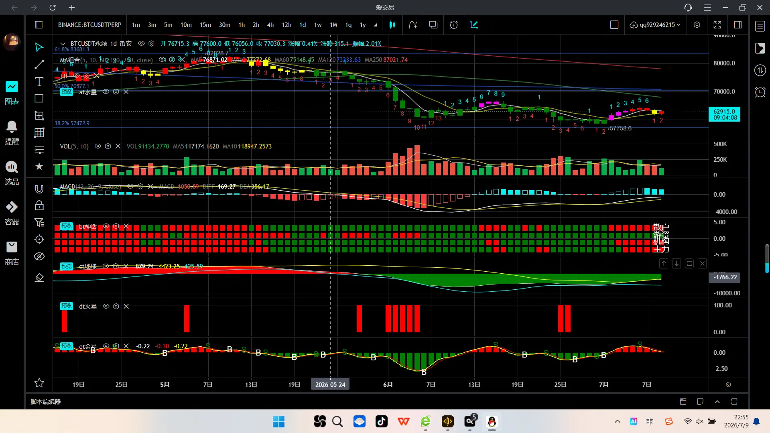Collapse the BTCUSDT永续 legend chevron
The height and width of the screenshot is (433, 770).
pyautogui.click(x=63, y=43)
